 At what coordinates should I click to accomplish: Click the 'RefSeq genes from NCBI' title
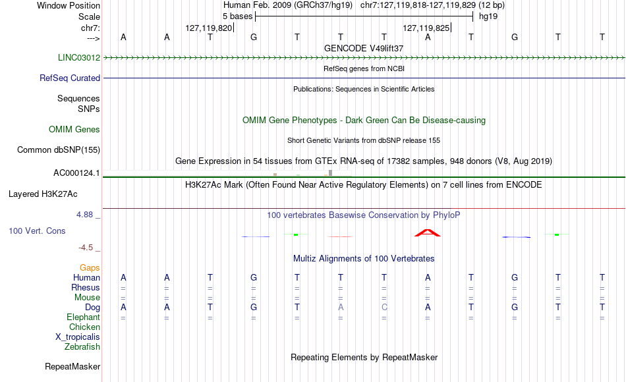click(x=364, y=68)
